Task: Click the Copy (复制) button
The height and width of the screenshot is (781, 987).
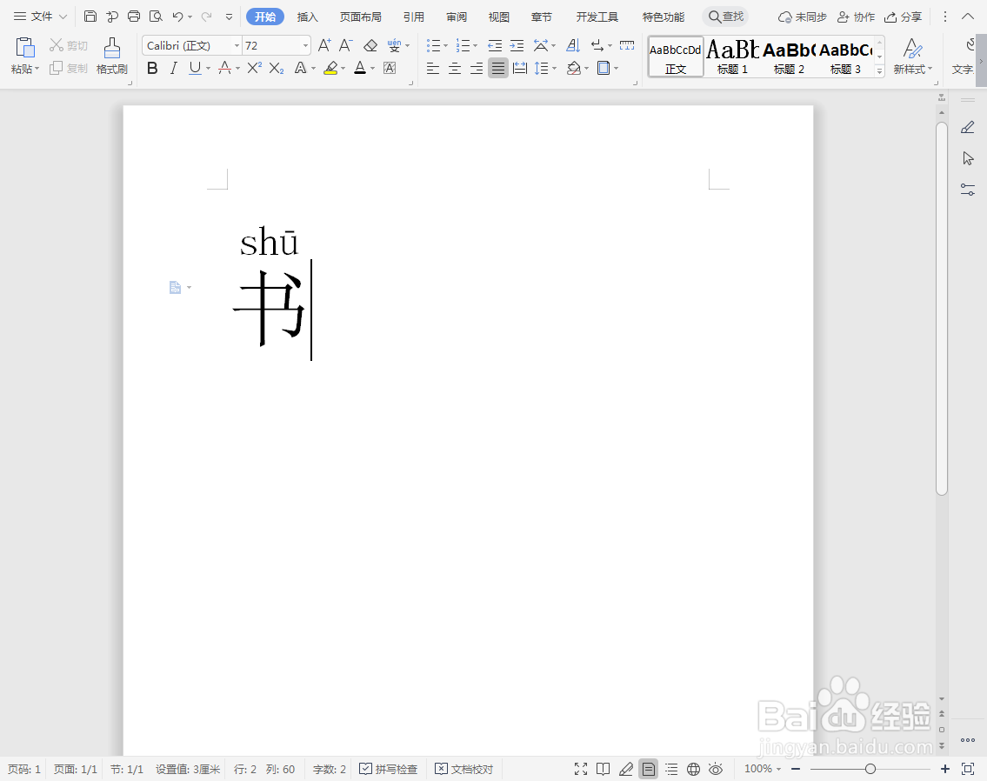Action: [69, 68]
